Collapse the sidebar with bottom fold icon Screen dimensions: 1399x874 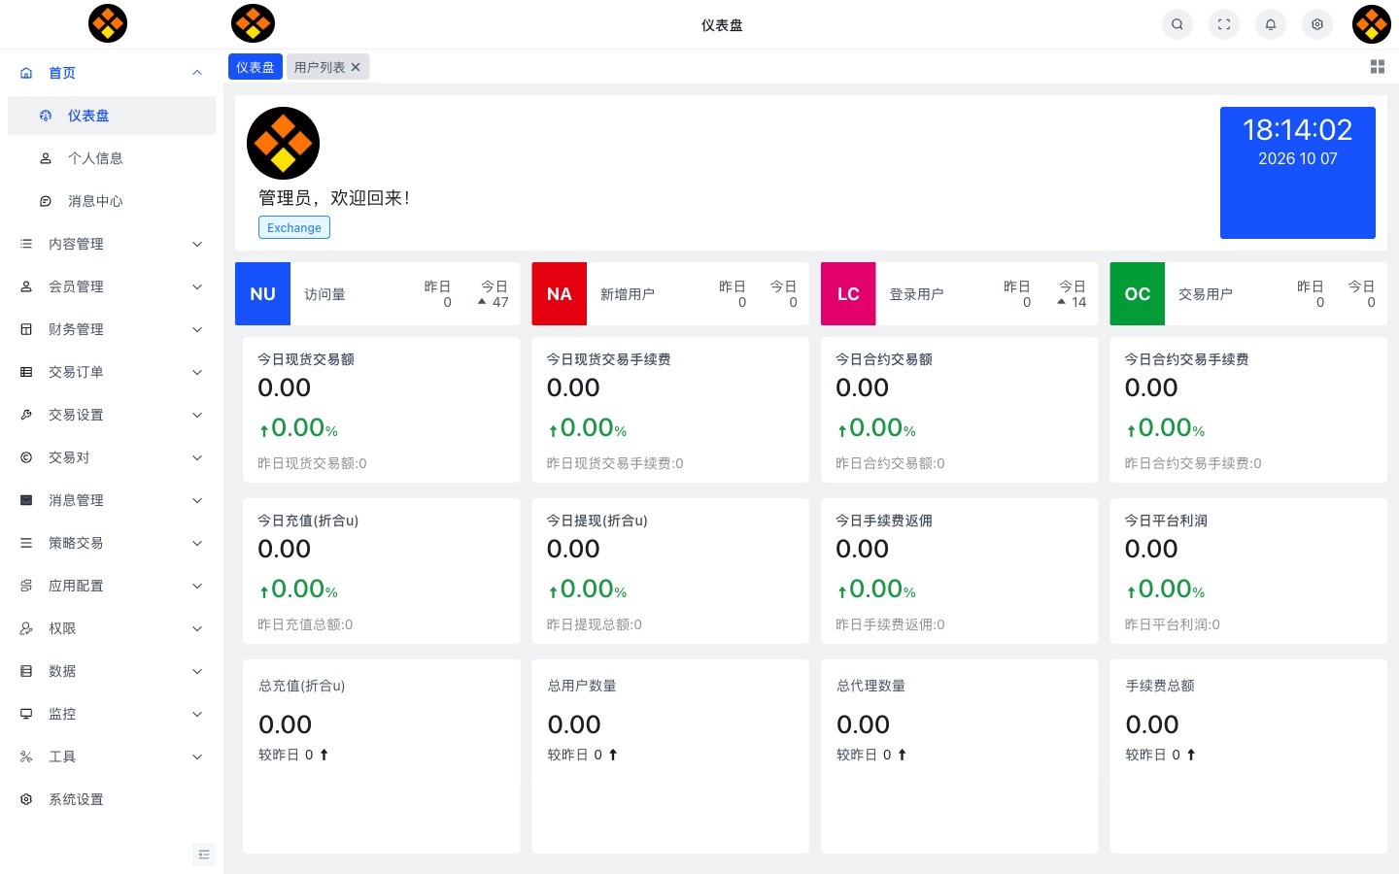204,855
